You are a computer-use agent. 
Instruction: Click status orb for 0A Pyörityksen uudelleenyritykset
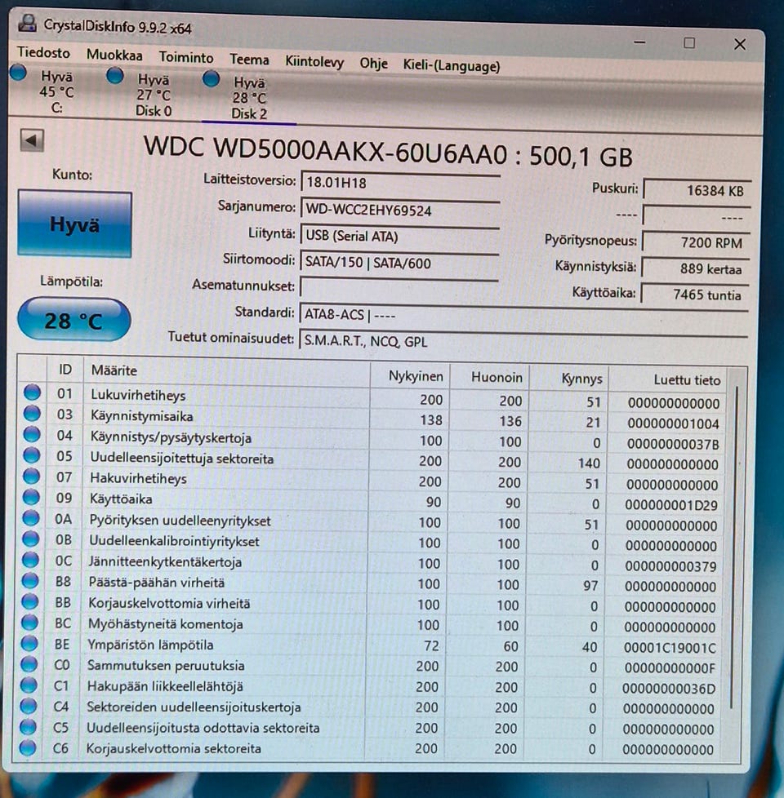[31, 517]
